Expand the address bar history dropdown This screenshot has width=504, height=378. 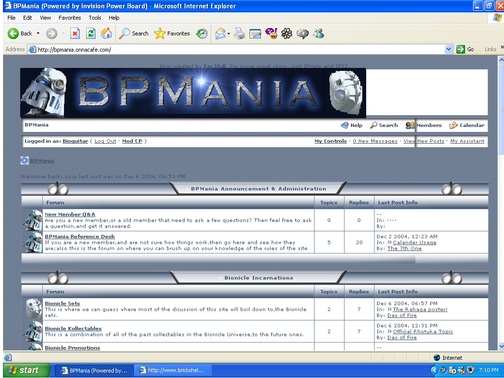pos(448,49)
